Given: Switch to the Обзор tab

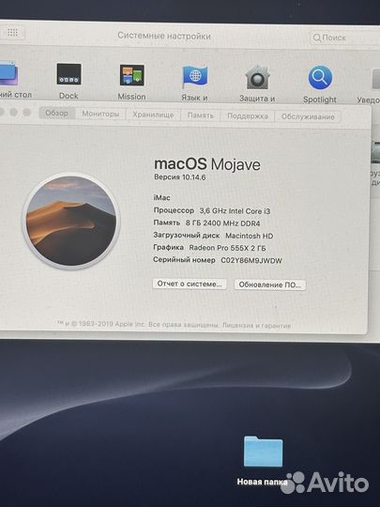Looking at the screenshot, I should (57, 113).
